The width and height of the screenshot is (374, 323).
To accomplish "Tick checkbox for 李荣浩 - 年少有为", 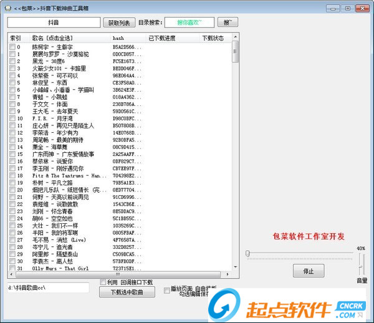I will [12, 133].
